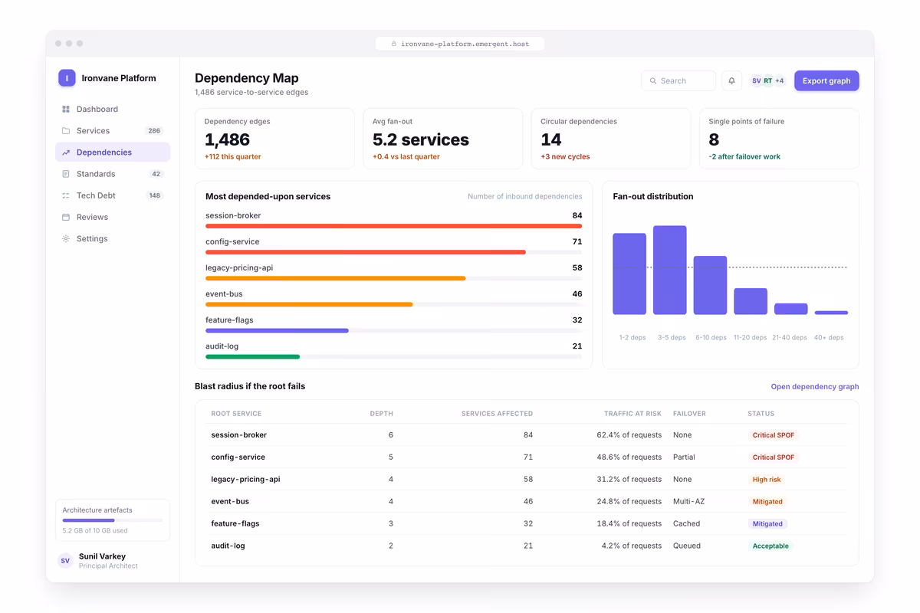
Task: Click the Sunil Varkey user name
Action: (x=102, y=556)
